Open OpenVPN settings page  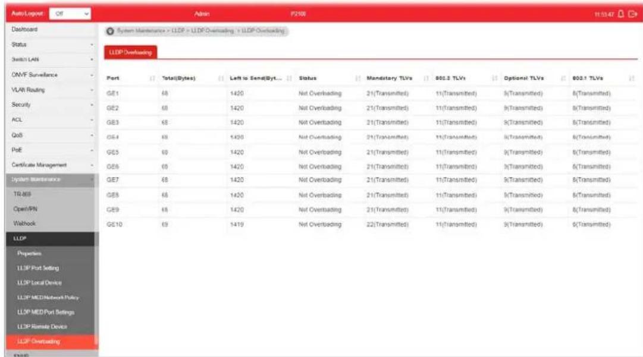50,209
